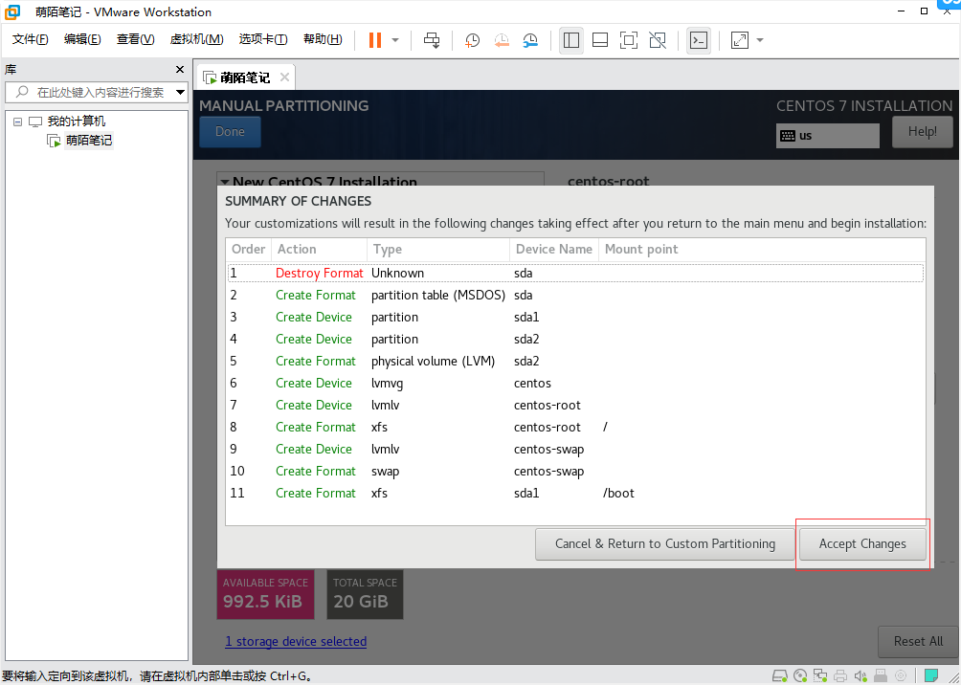This screenshot has width=961, height=685.
Task: Select row 11 with /boot mount point
Action: (x=575, y=494)
